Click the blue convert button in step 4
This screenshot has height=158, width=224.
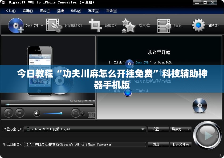click(128, 93)
